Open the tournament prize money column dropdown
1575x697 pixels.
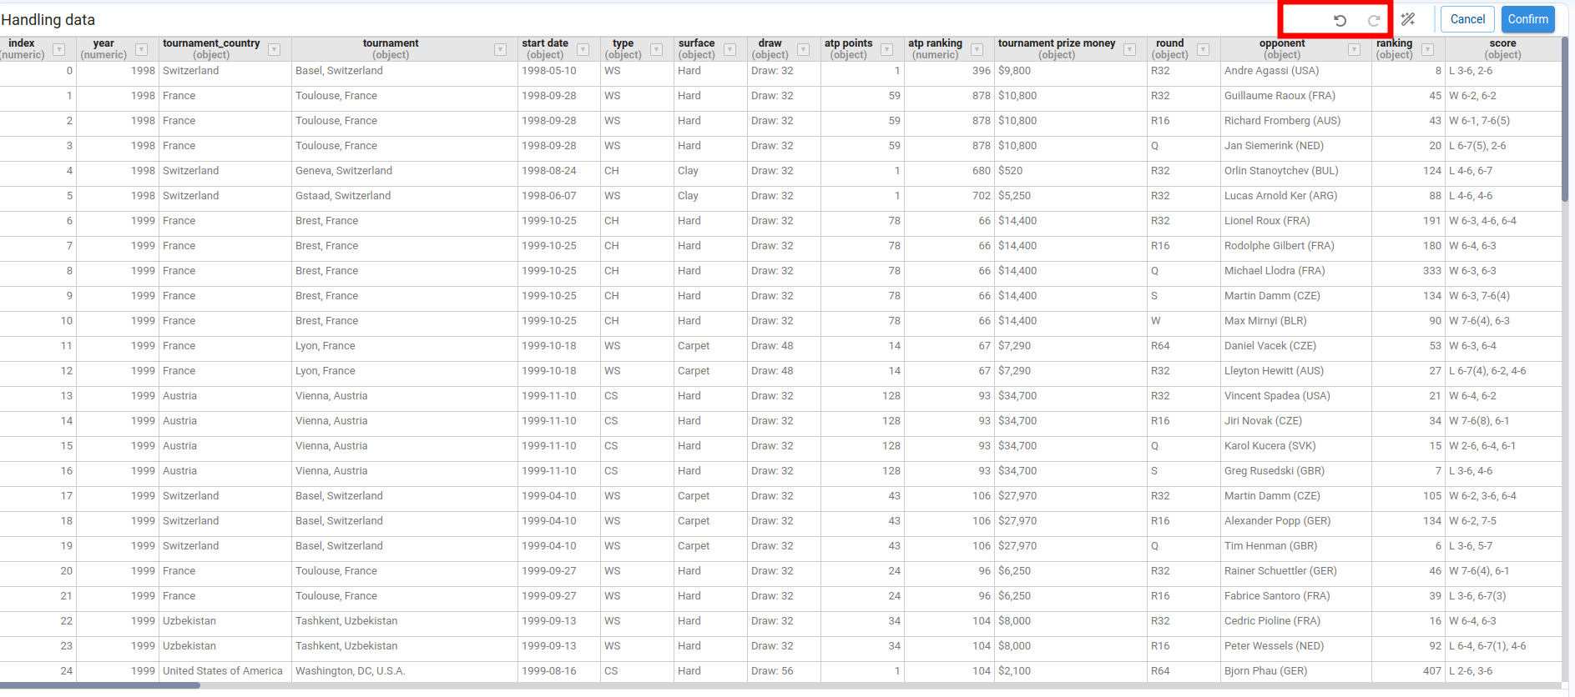coord(1129,50)
